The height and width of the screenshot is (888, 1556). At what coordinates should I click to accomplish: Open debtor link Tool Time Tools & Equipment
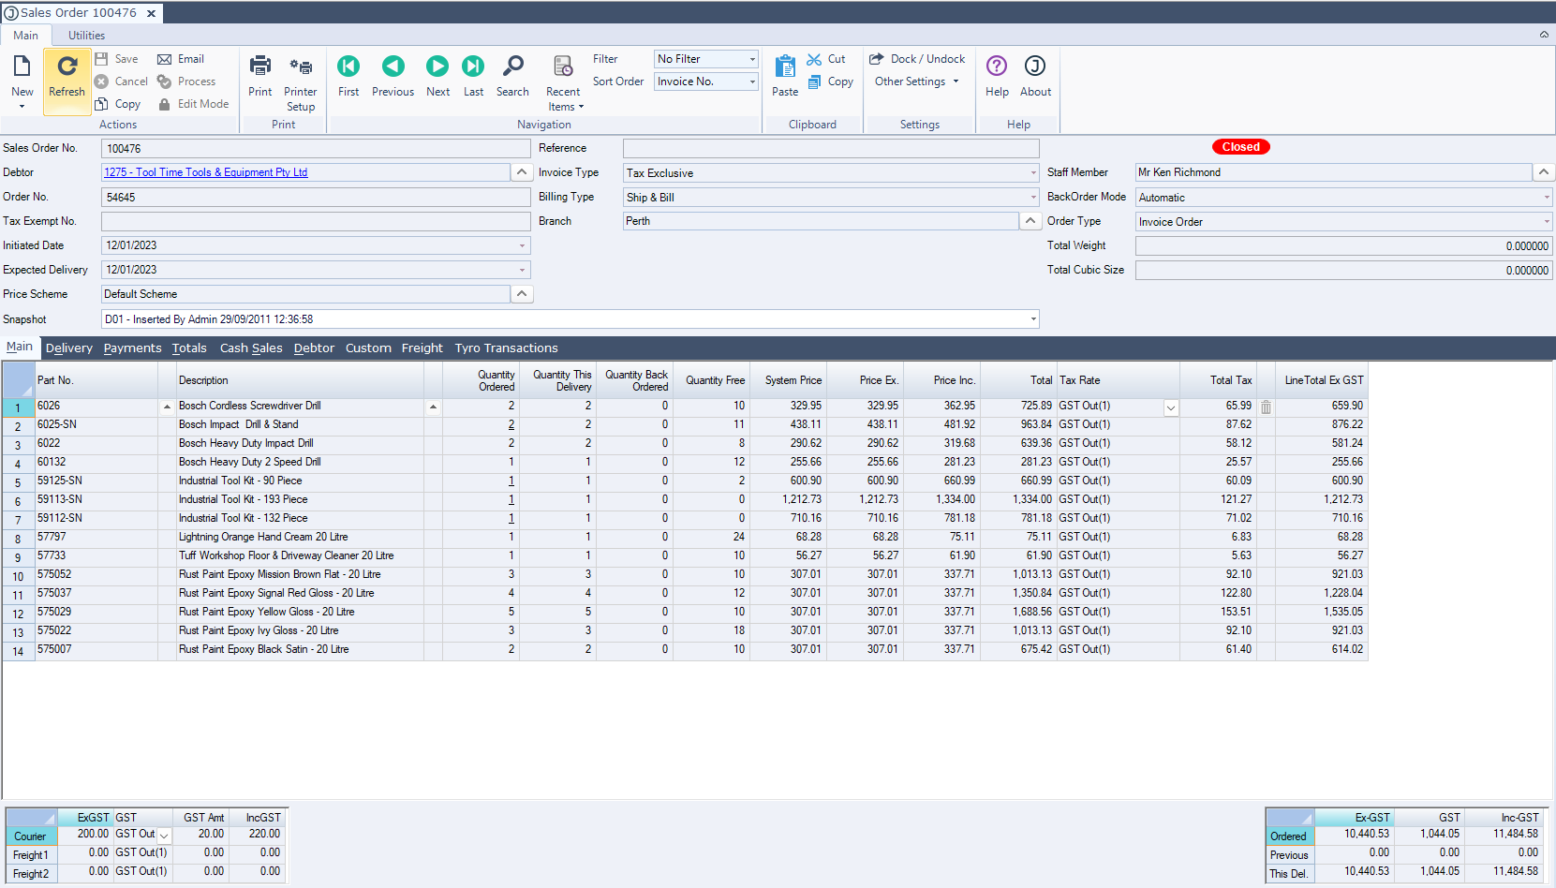pyautogui.click(x=206, y=172)
